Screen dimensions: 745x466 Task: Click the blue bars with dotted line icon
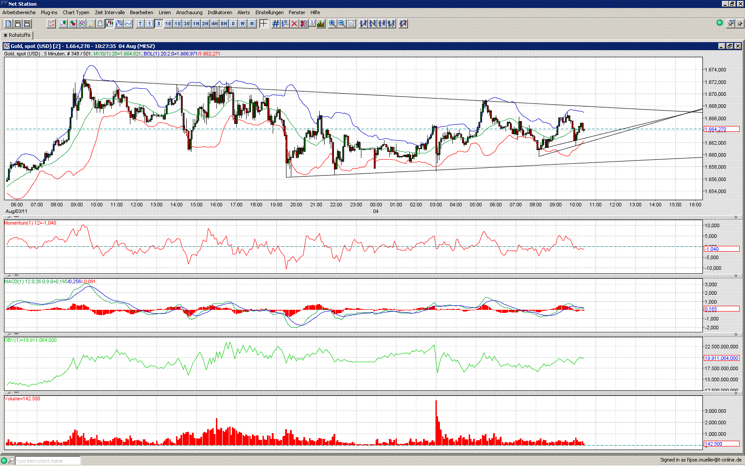tap(285, 24)
